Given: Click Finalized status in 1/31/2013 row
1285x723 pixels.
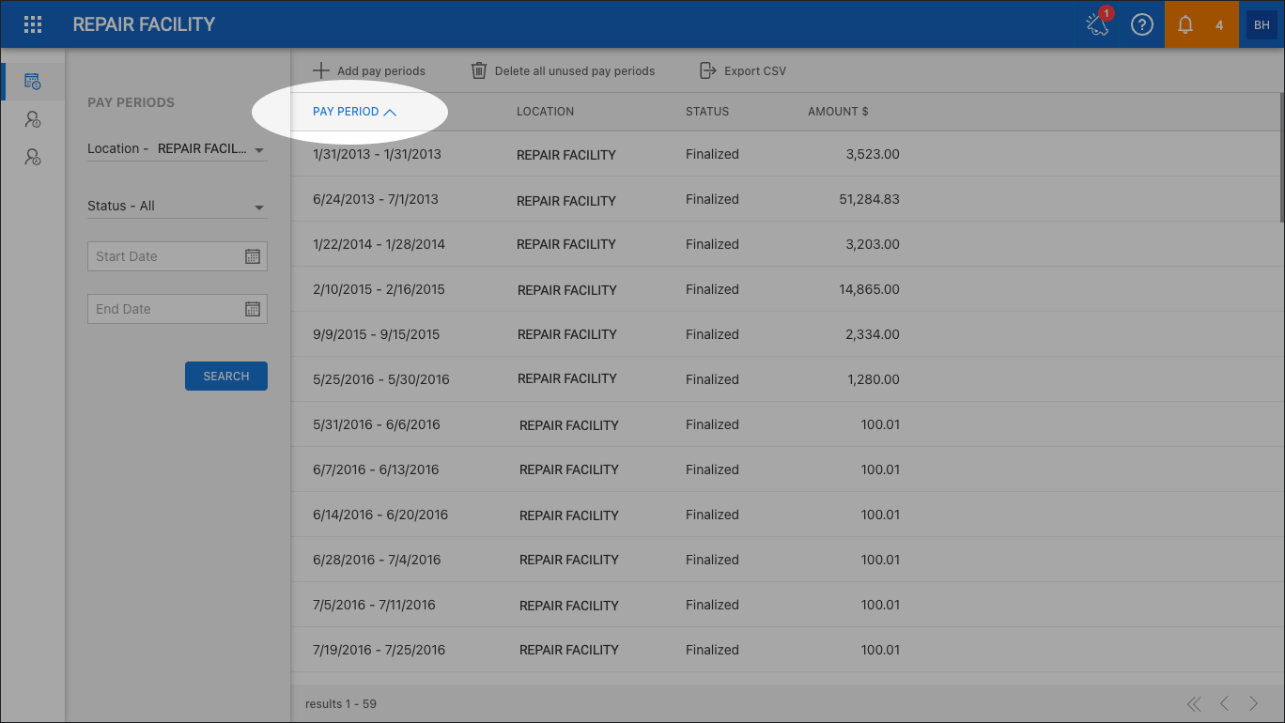Looking at the screenshot, I should click(712, 154).
